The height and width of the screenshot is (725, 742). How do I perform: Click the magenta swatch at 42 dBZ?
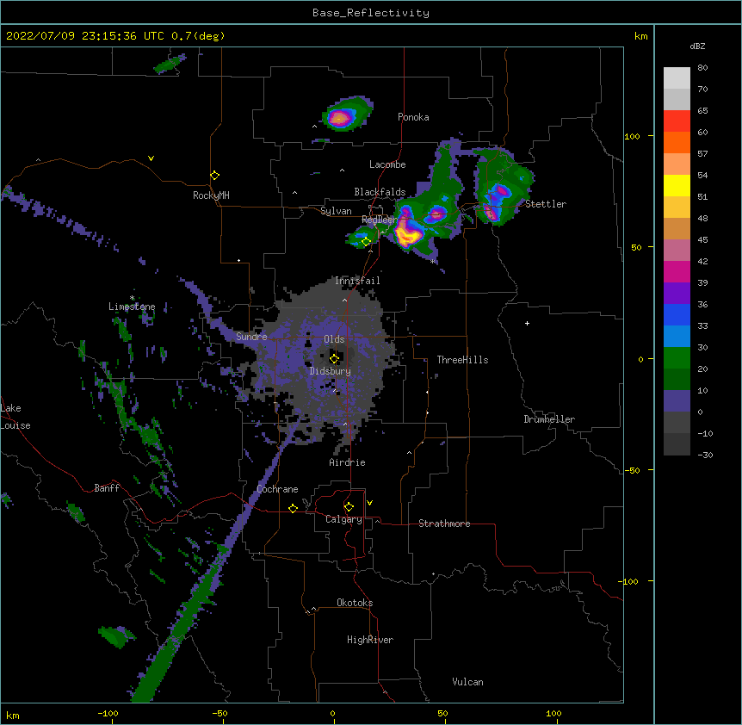[x=677, y=271]
